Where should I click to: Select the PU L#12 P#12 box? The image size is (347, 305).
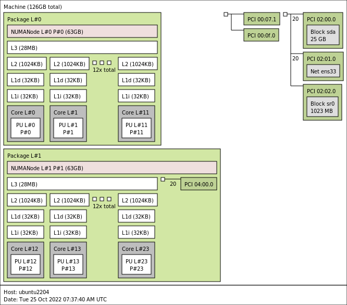tap(25, 264)
